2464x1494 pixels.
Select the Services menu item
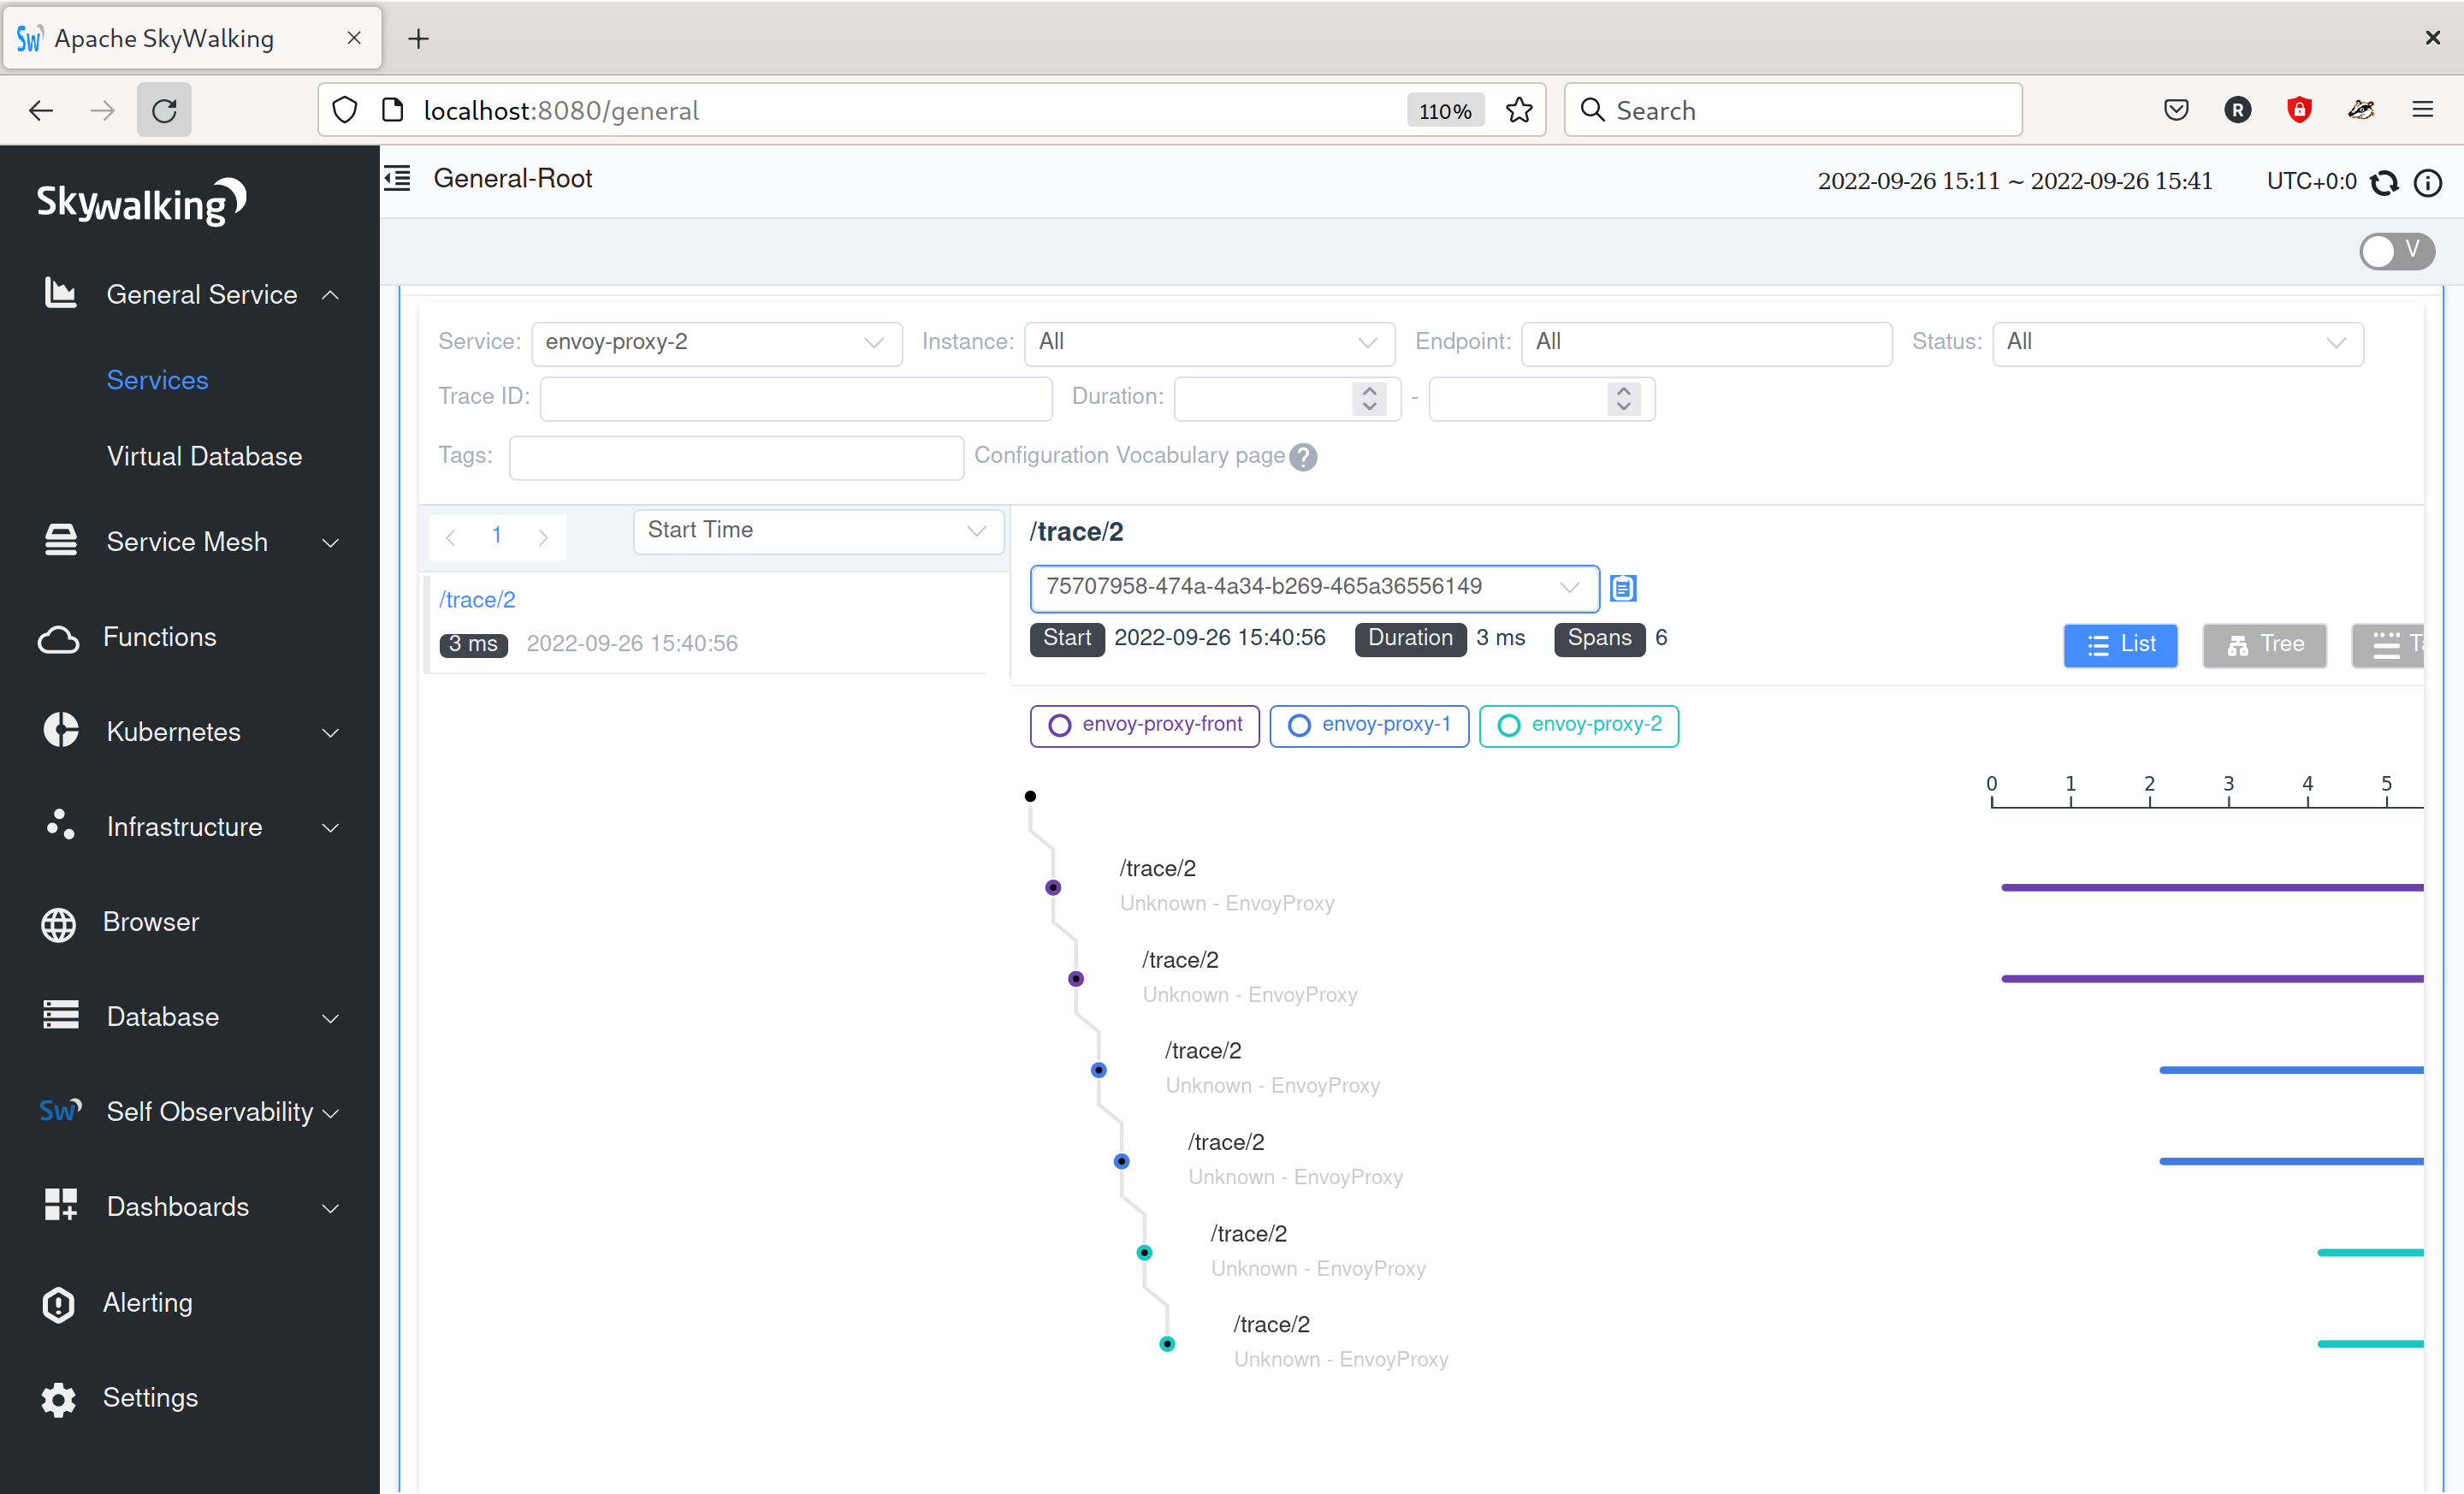tap(157, 380)
